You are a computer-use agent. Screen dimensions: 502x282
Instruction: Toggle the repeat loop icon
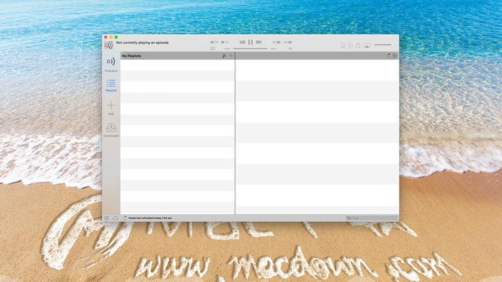[213, 49]
